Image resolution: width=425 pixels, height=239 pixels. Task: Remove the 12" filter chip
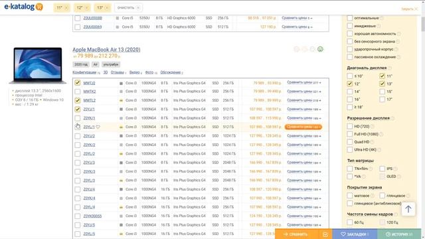(87, 8)
